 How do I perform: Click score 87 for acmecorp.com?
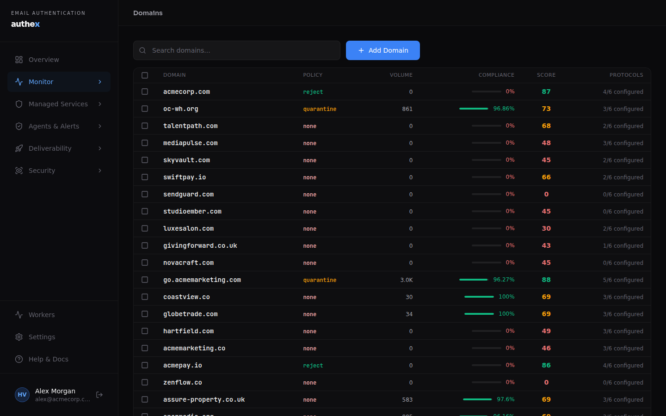tap(546, 92)
